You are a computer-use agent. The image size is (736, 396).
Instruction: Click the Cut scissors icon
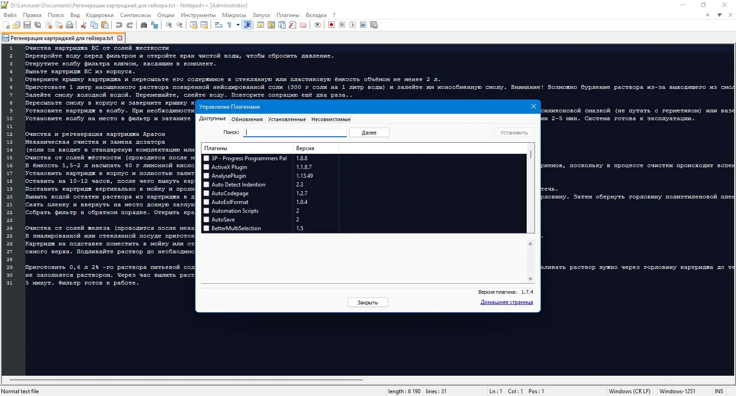[x=84, y=25]
